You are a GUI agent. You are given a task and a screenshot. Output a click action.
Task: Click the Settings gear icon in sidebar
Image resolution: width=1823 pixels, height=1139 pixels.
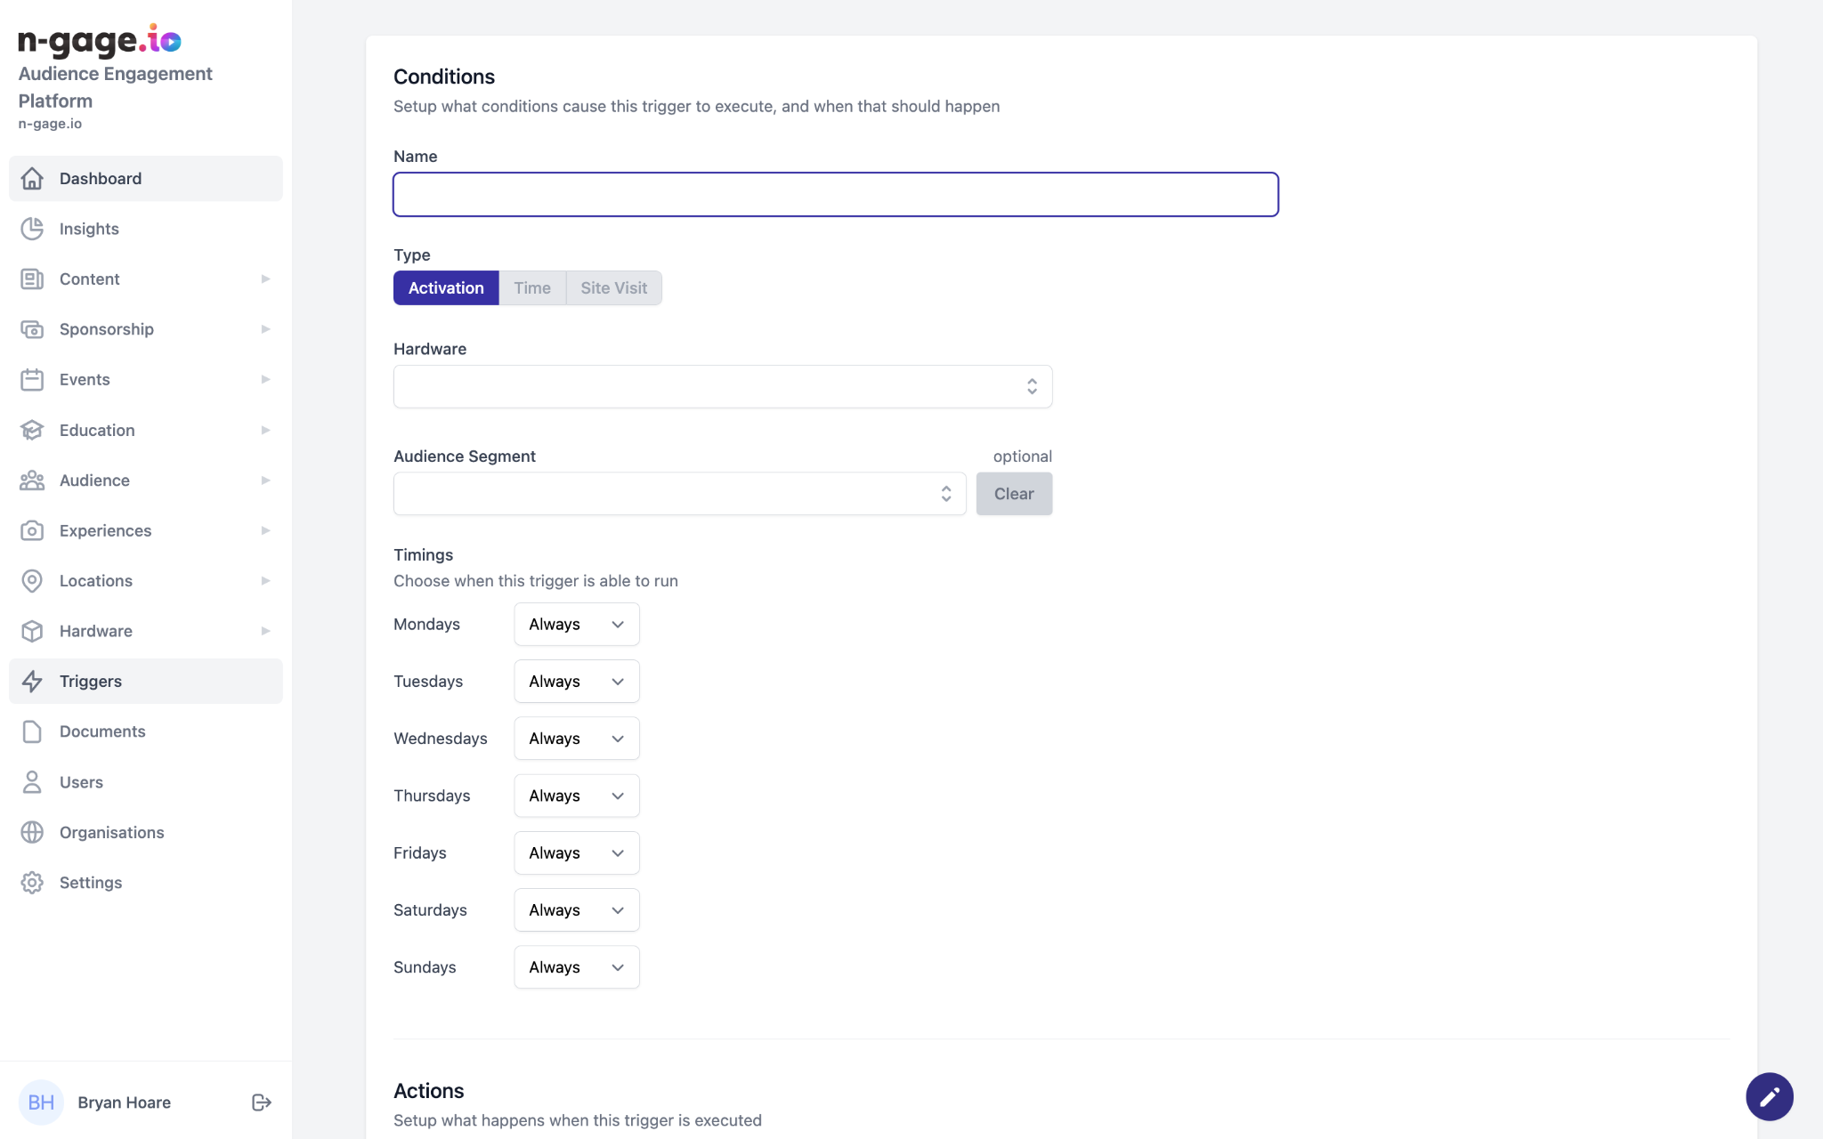(x=32, y=883)
